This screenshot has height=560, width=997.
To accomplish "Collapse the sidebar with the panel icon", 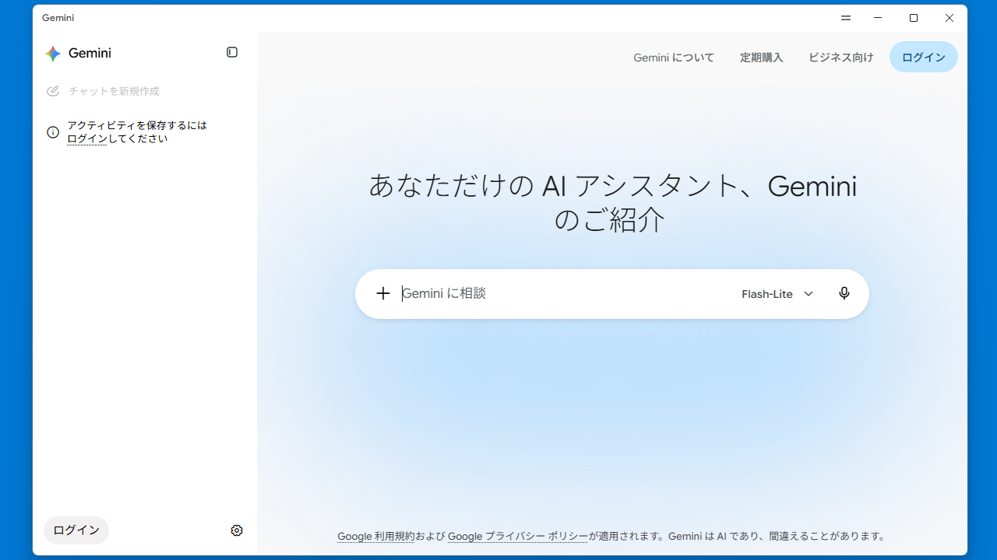I will tap(232, 52).
